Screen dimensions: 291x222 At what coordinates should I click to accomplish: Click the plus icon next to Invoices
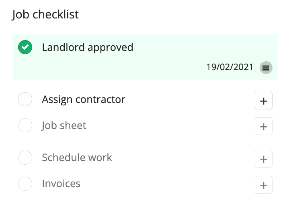coord(264,185)
